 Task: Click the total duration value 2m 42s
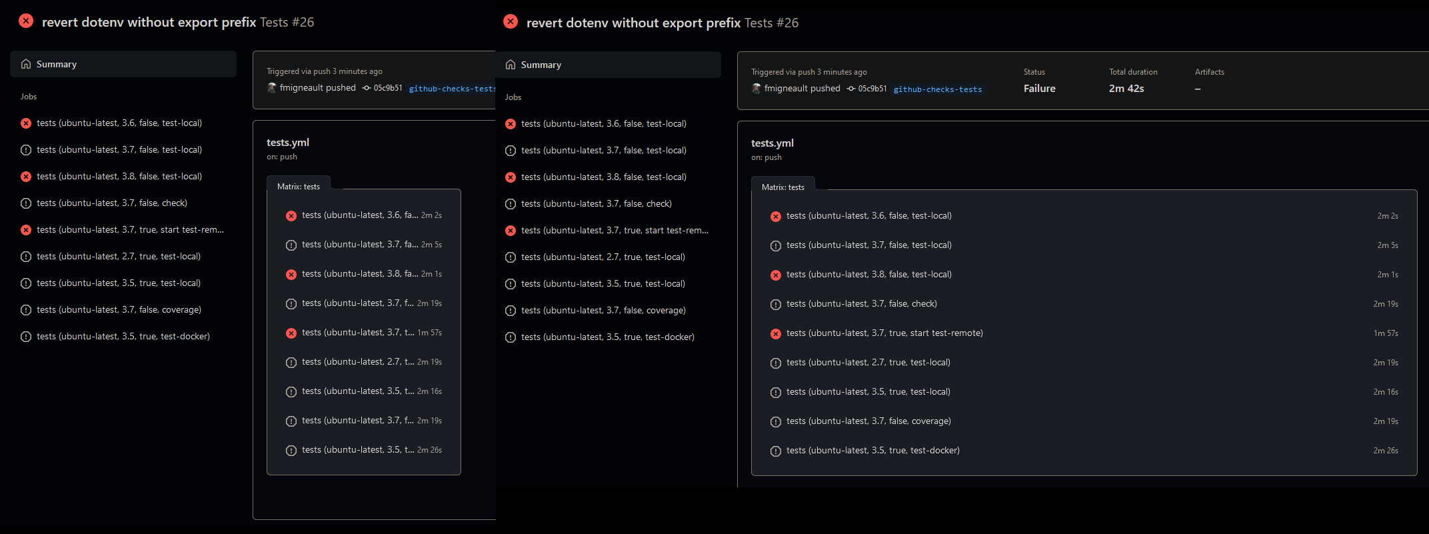tap(1126, 88)
